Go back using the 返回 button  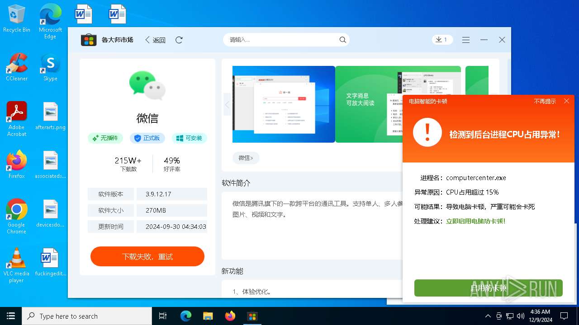tap(155, 40)
